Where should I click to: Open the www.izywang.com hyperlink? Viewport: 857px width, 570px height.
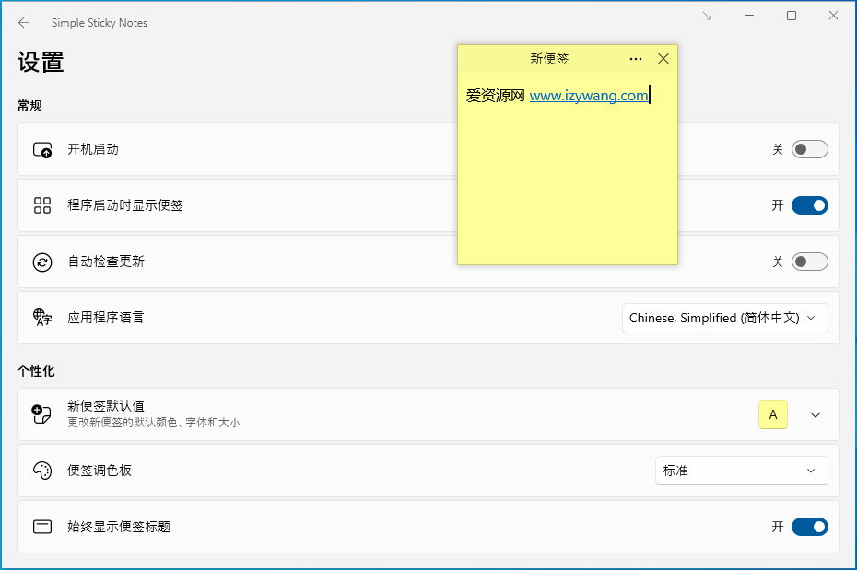(x=588, y=95)
